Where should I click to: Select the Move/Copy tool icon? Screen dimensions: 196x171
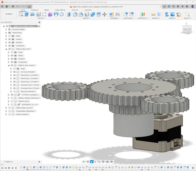[x=104, y=14]
